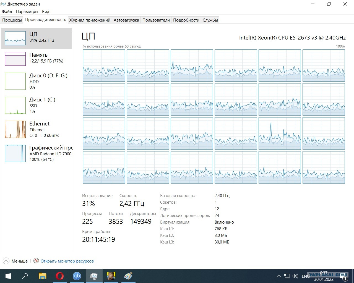Image resolution: width=354 pixels, height=283 pixels.
Task: Click the Task Manager taskbar icon
Action: [94, 276]
